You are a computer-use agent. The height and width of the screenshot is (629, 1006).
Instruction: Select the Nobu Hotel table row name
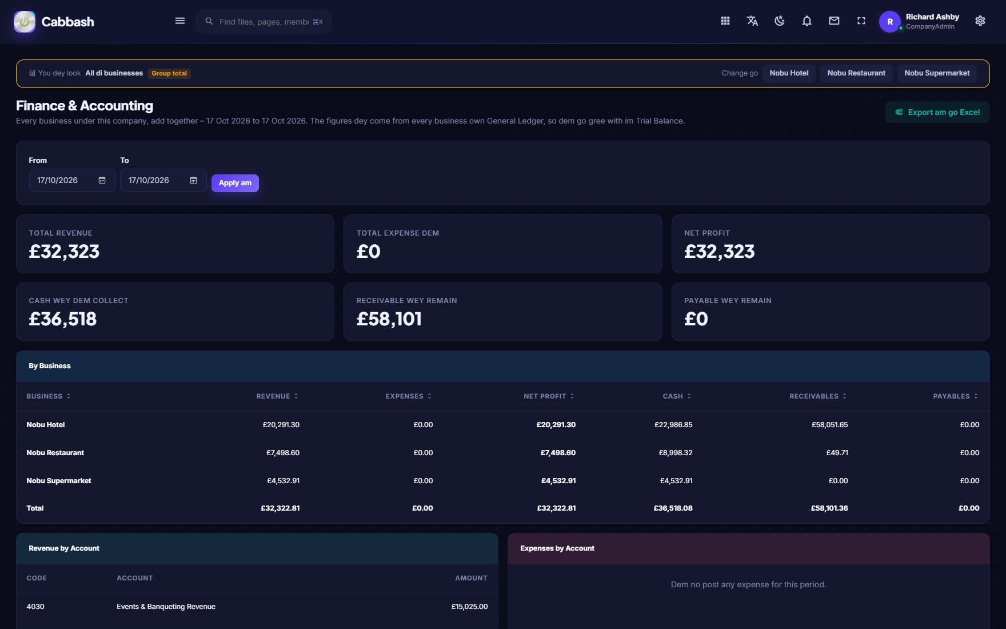coord(46,425)
